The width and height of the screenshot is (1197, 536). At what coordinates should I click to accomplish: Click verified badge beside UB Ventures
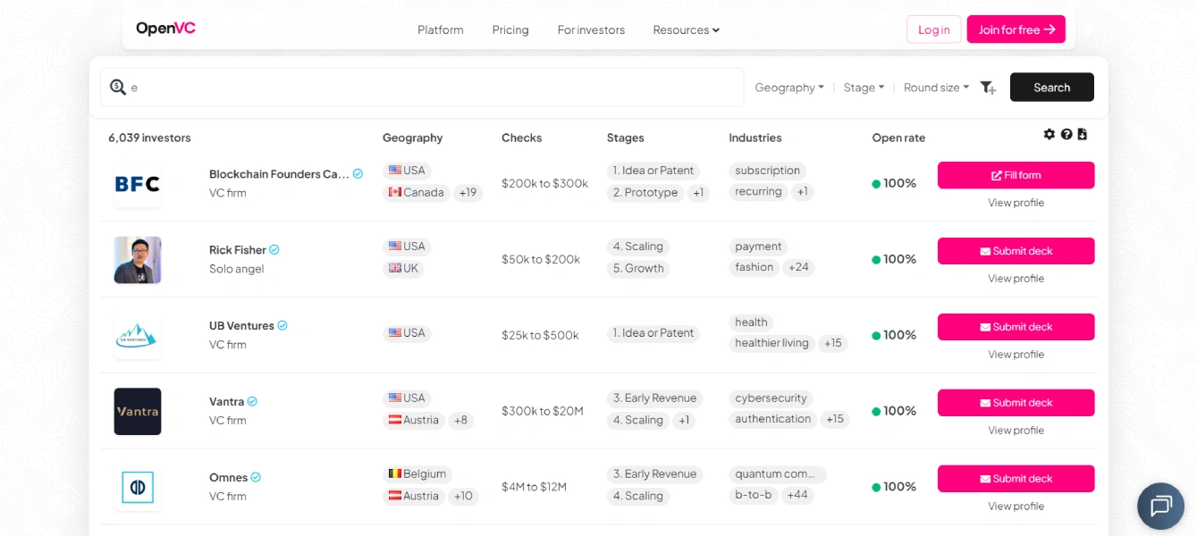(282, 325)
